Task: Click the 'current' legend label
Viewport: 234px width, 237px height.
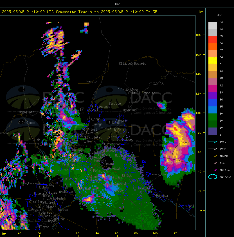Action: point(225,177)
